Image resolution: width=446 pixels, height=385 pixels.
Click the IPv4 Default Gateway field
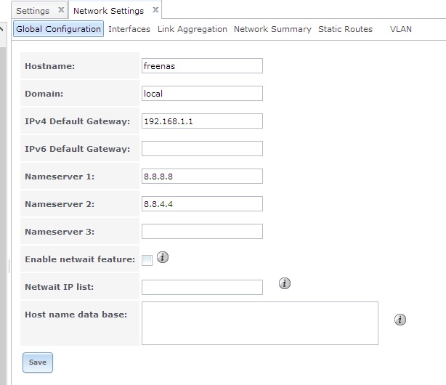(x=202, y=121)
